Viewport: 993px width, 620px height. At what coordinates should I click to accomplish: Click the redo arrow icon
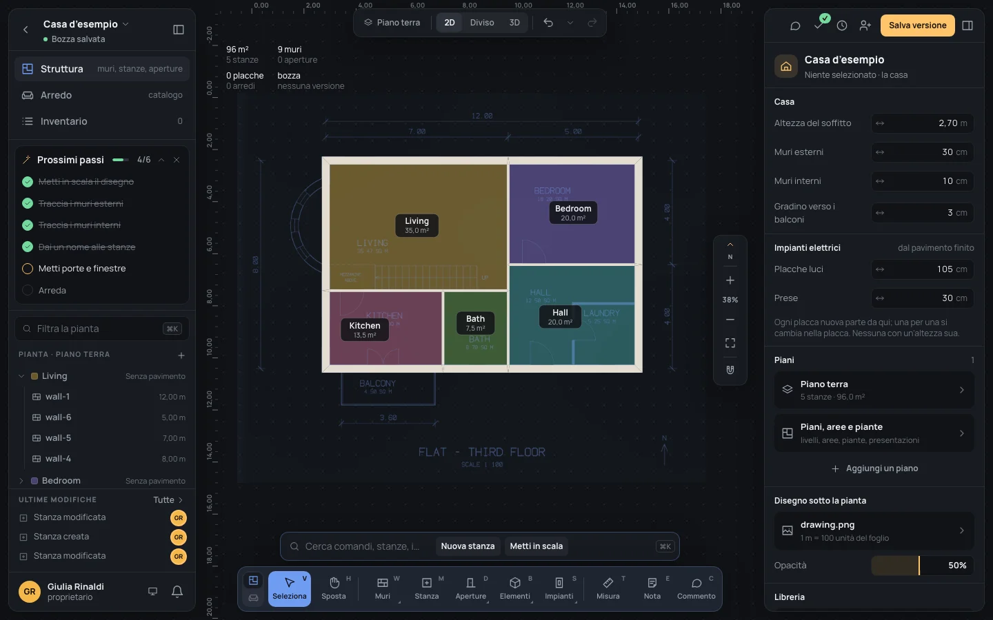592,23
